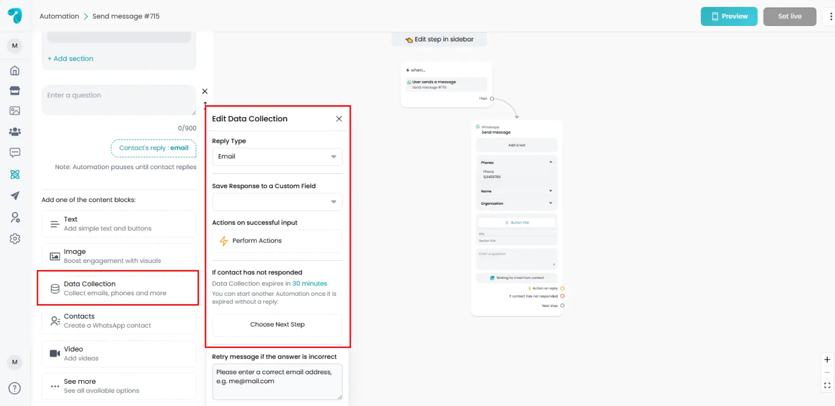835x406 pixels.
Task: Click the Enter a question text field
Action: [x=118, y=100]
